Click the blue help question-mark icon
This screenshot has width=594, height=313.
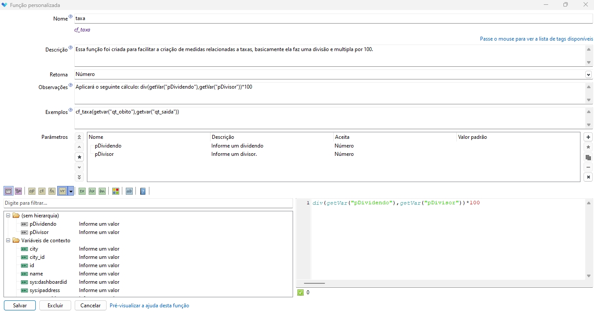pos(143,191)
